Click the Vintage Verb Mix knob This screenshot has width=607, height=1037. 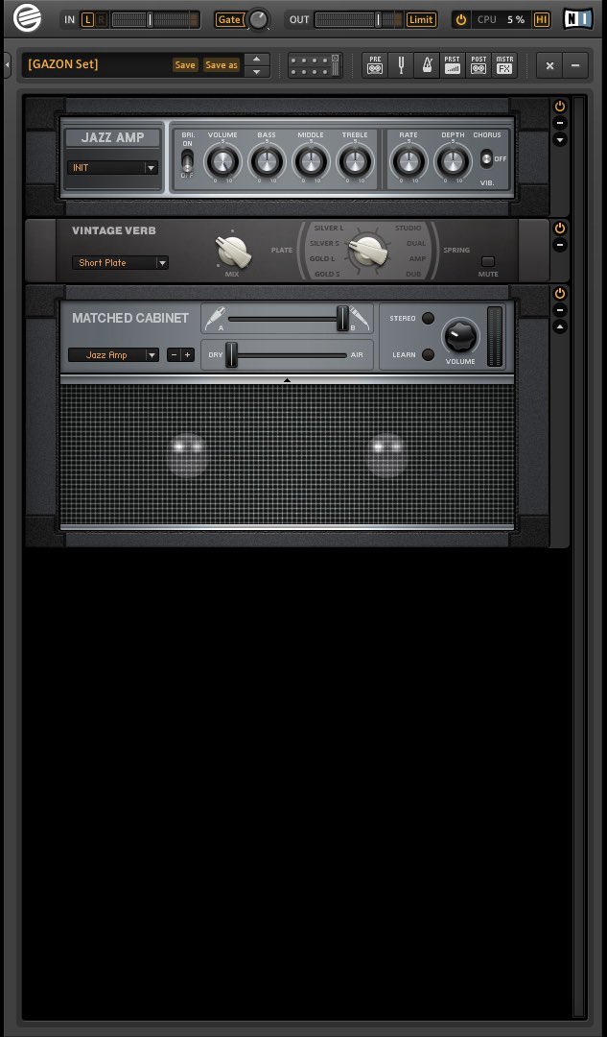(x=233, y=252)
